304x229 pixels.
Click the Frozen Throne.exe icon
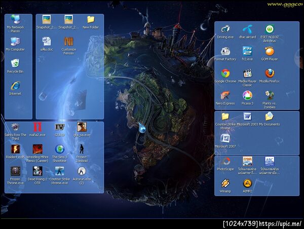(15, 171)
